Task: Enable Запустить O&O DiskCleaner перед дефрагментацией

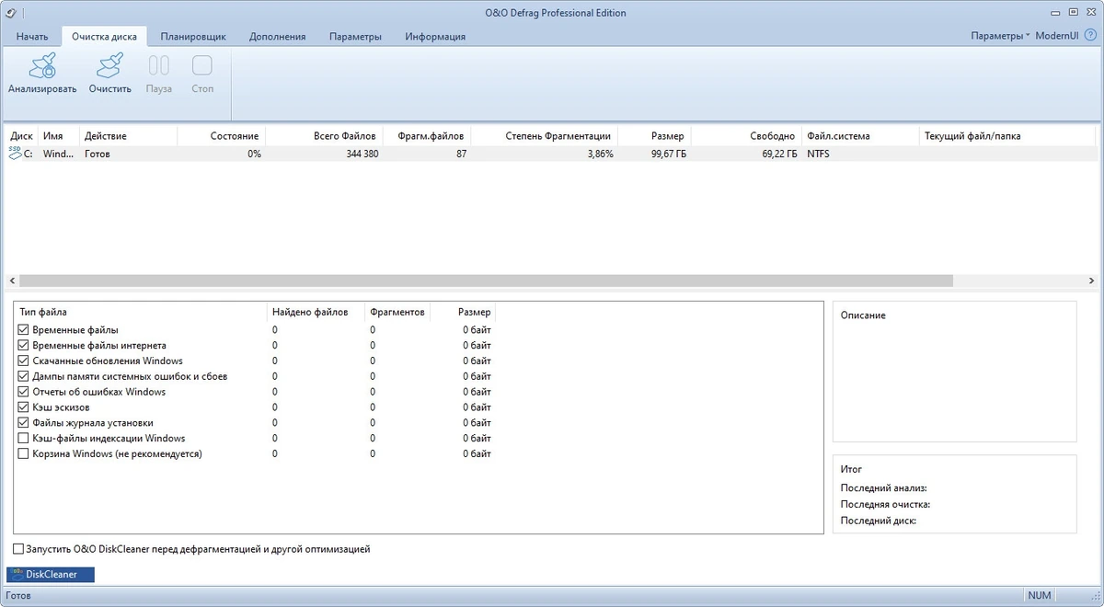Action: tap(18, 549)
